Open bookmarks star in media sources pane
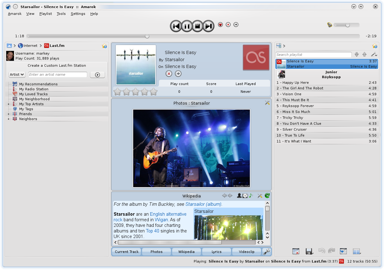The width and height of the screenshot is (384, 270). 104,46
